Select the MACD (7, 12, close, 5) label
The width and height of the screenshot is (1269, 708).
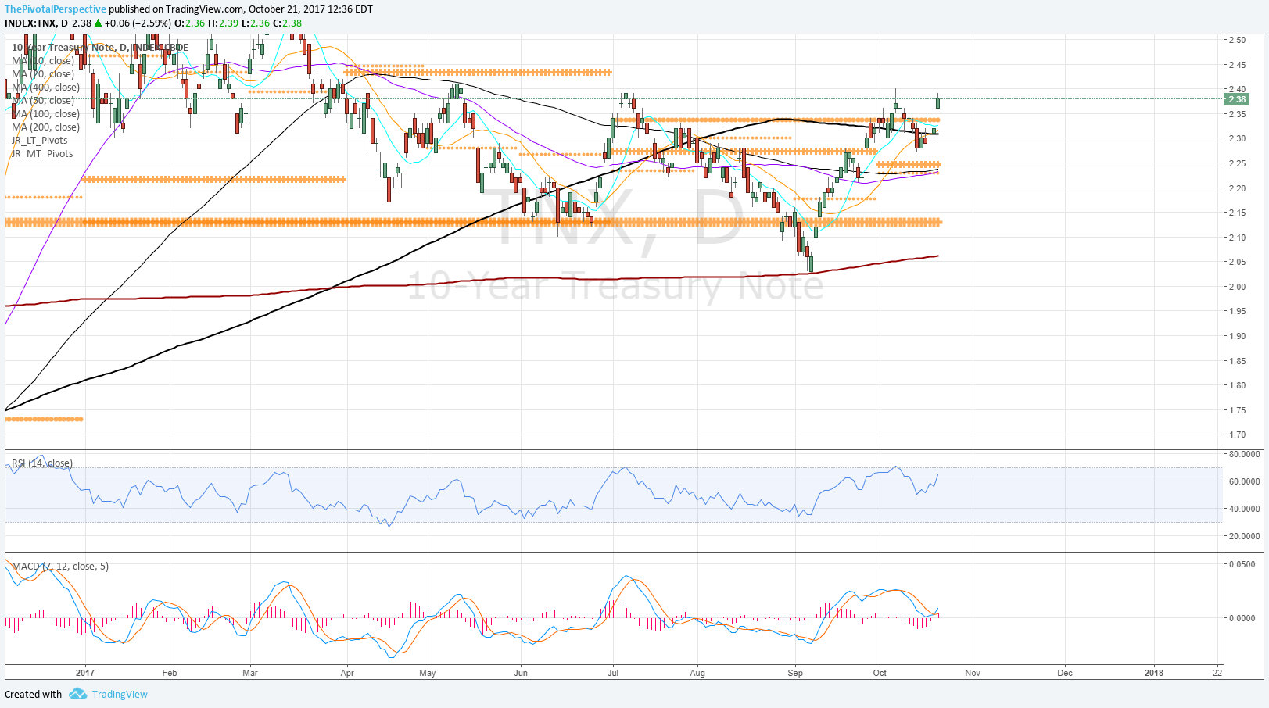coord(60,567)
